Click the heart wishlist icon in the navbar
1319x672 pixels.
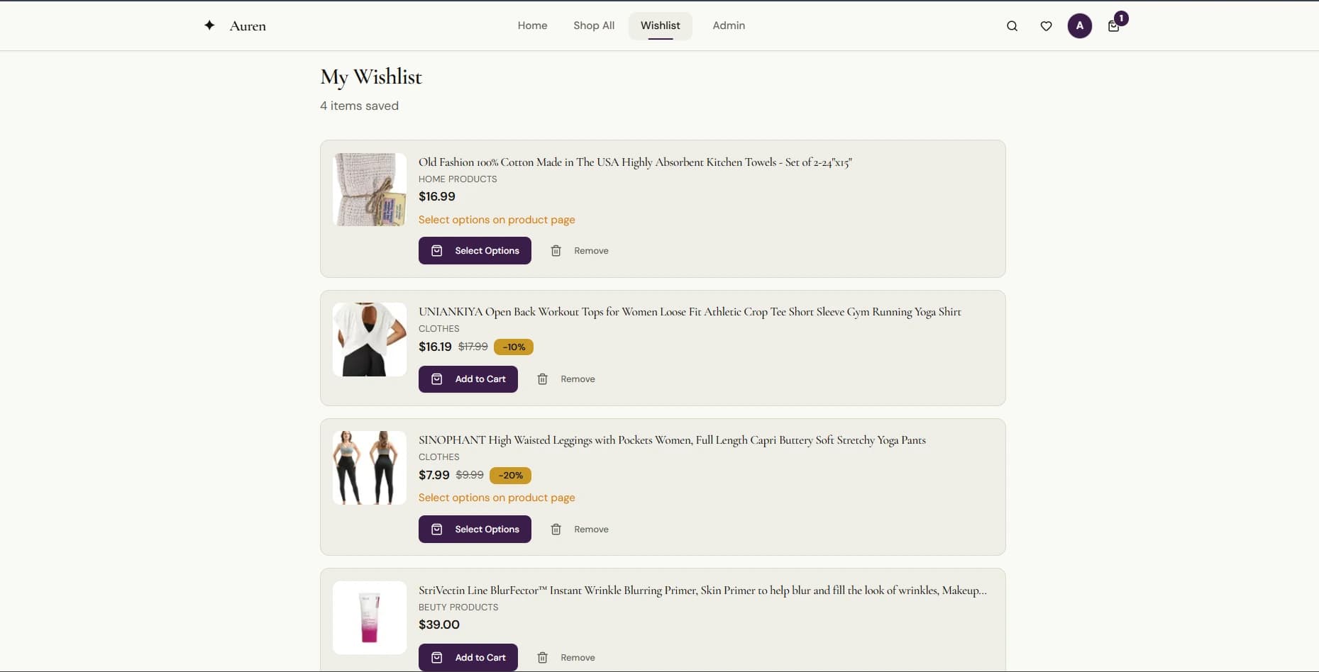coord(1046,26)
